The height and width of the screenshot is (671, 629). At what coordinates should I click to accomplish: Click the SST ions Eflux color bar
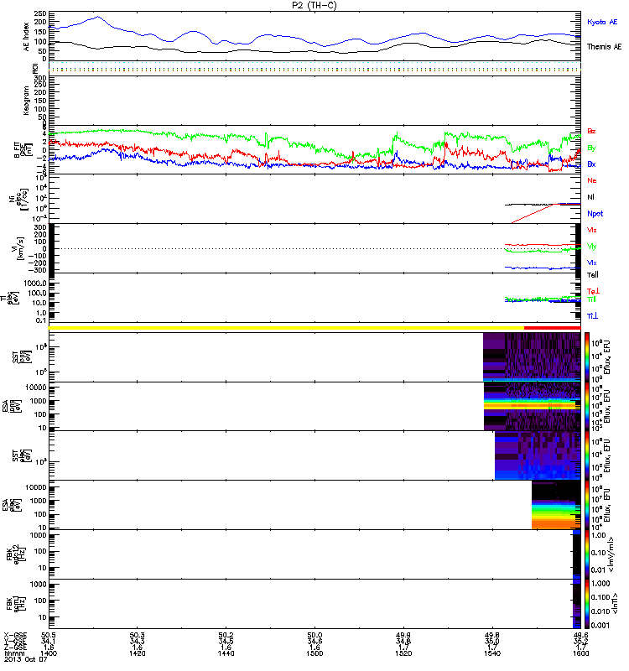point(586,357)
